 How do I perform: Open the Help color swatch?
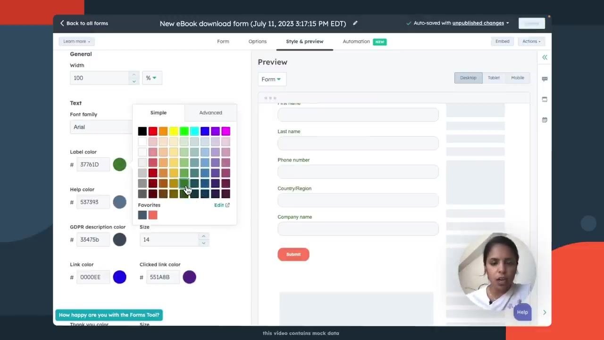120,202
